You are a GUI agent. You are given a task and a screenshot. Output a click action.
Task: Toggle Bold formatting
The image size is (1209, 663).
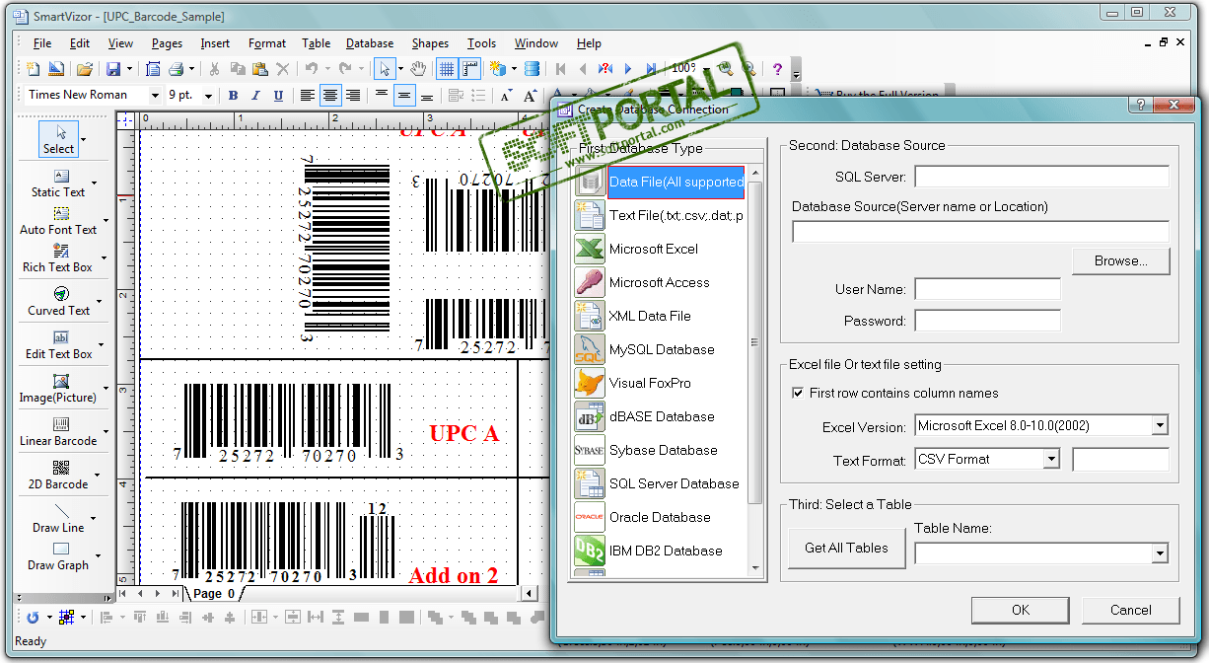[234, 96]
